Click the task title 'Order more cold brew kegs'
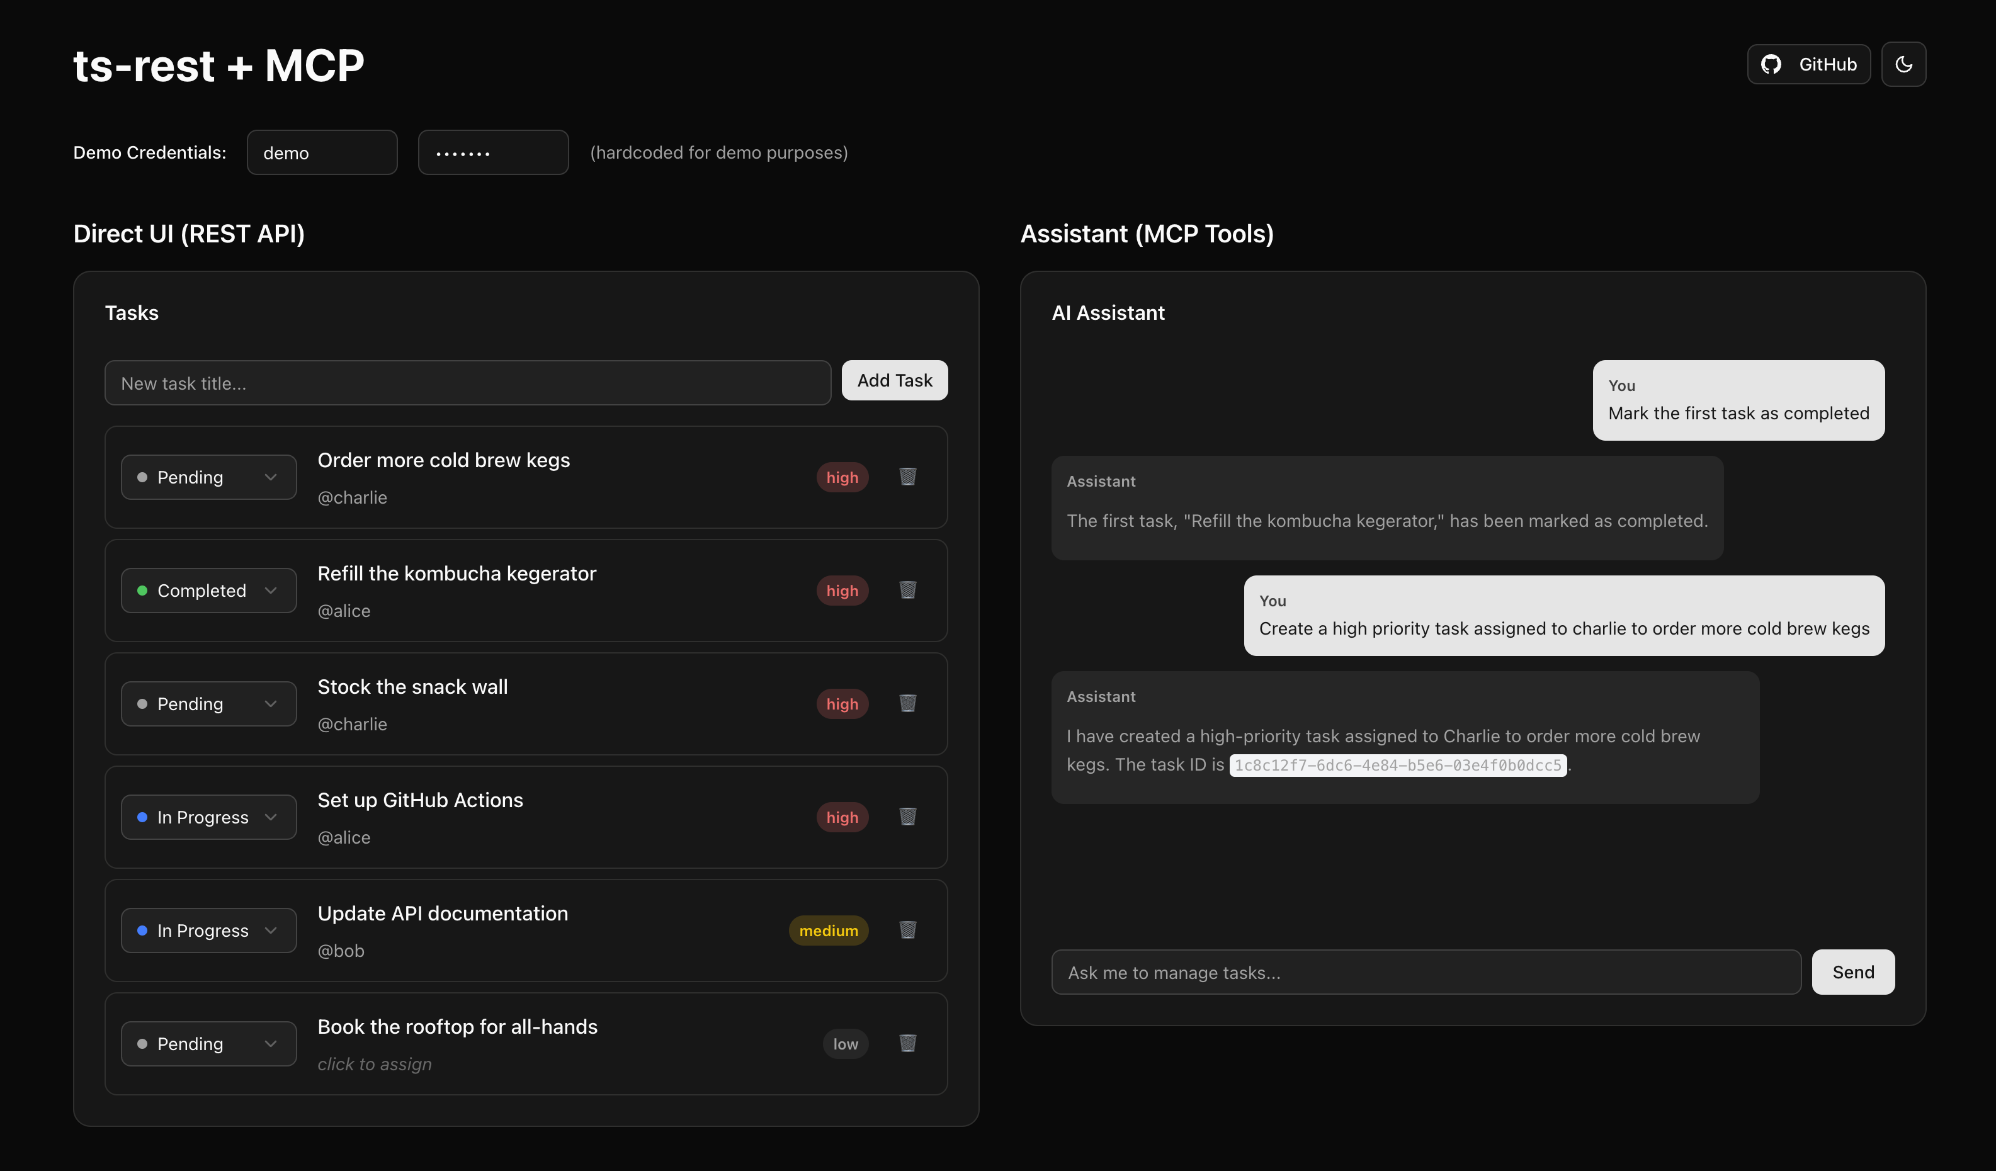The image size is (1996, 1171). pyautogui.click(x=443, y=460)
